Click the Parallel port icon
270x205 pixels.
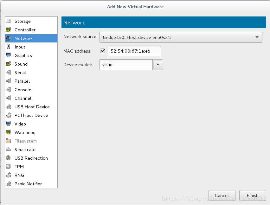[8, 81]
